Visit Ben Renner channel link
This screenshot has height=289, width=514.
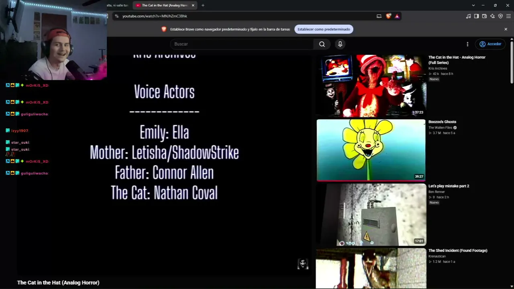click(x=436, y=192)
